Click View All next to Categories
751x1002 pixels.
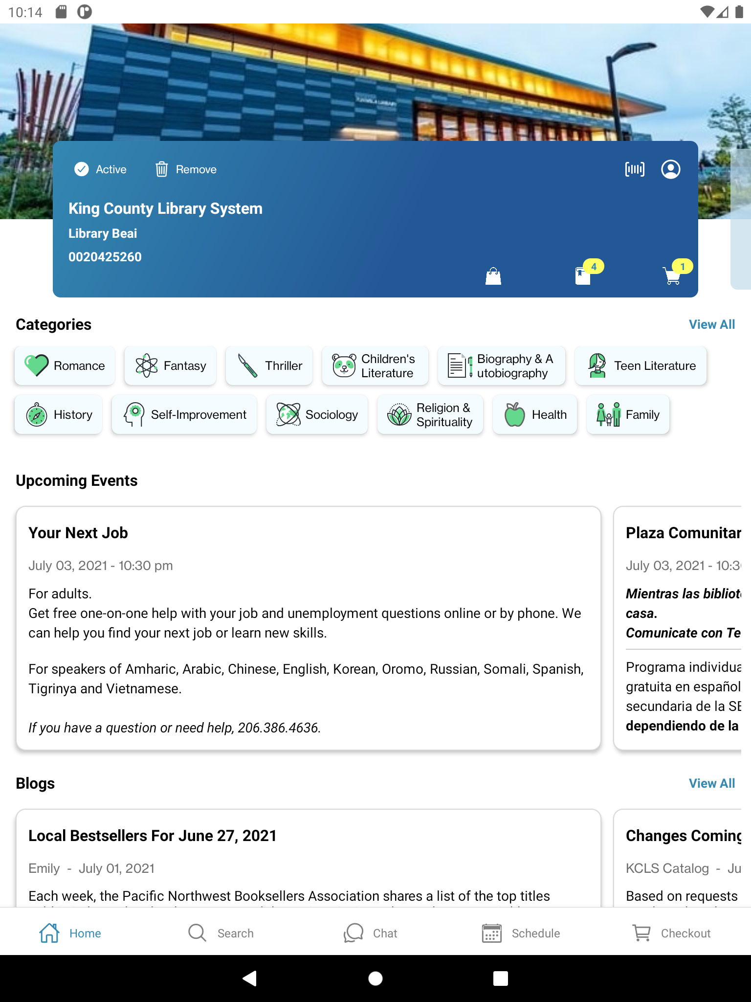tap(712, 324)
